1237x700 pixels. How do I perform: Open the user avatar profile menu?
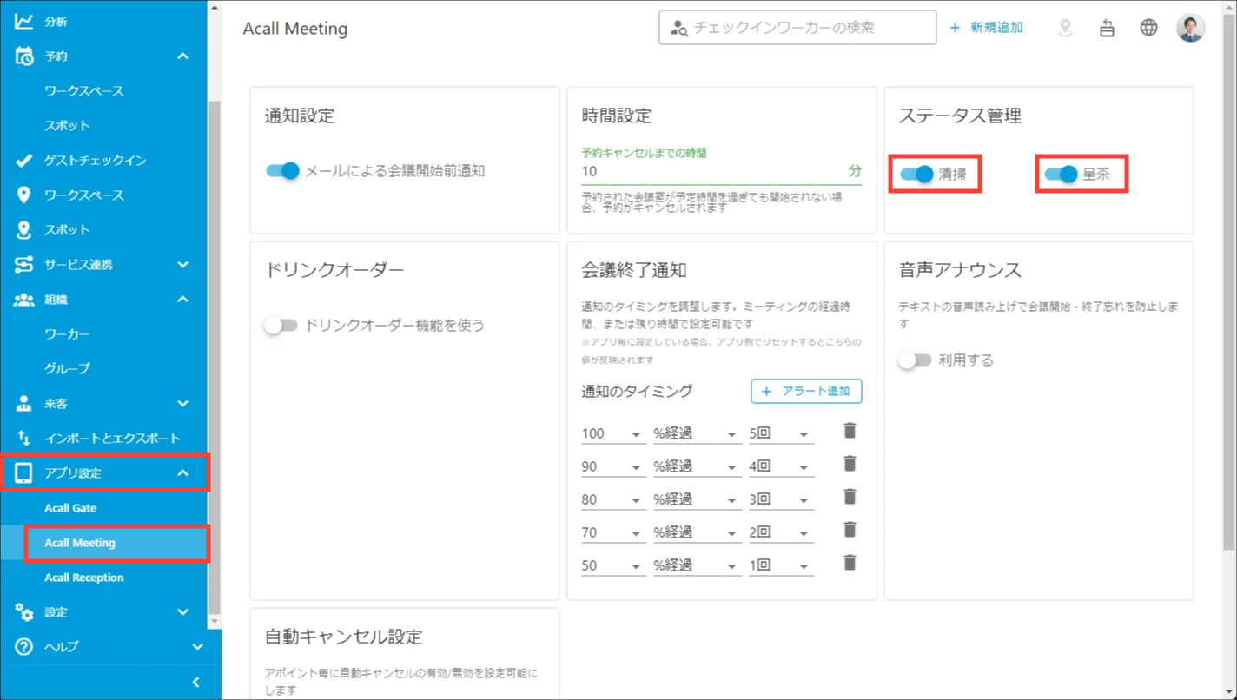tap(1191, 28)
